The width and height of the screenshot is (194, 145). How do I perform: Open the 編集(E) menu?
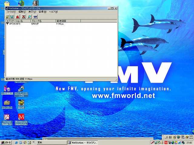pos(22,12)
